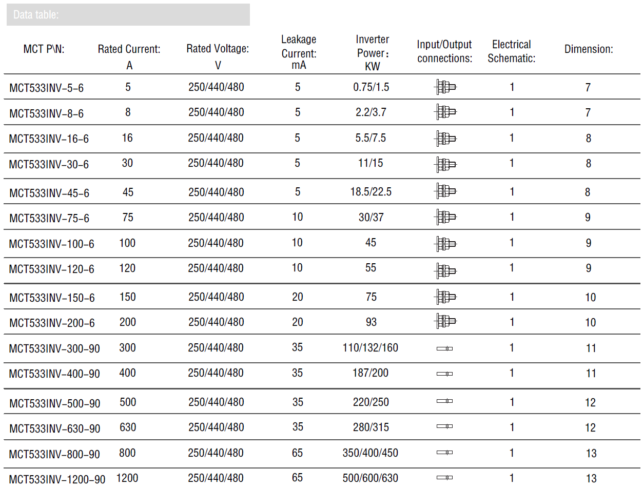Click inverter power value 280/315

click(x=371, y=427)
